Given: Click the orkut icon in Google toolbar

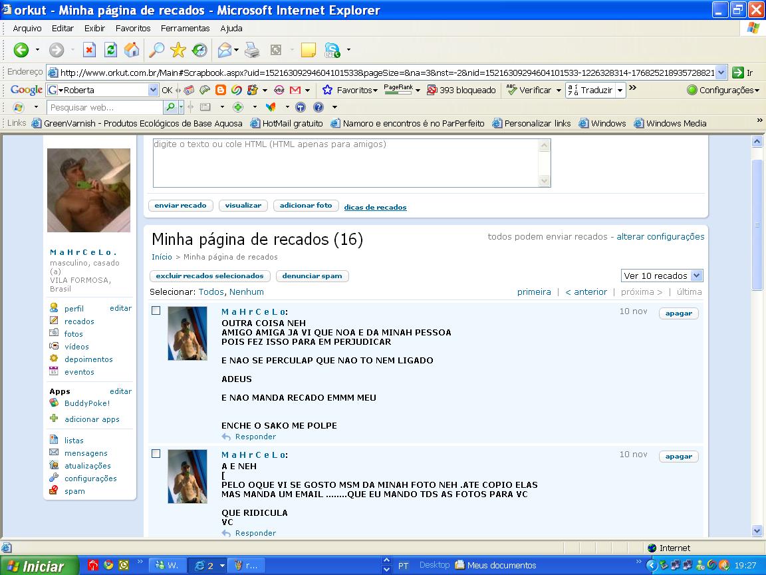Looking at the screenshot, I should [279, 90].
